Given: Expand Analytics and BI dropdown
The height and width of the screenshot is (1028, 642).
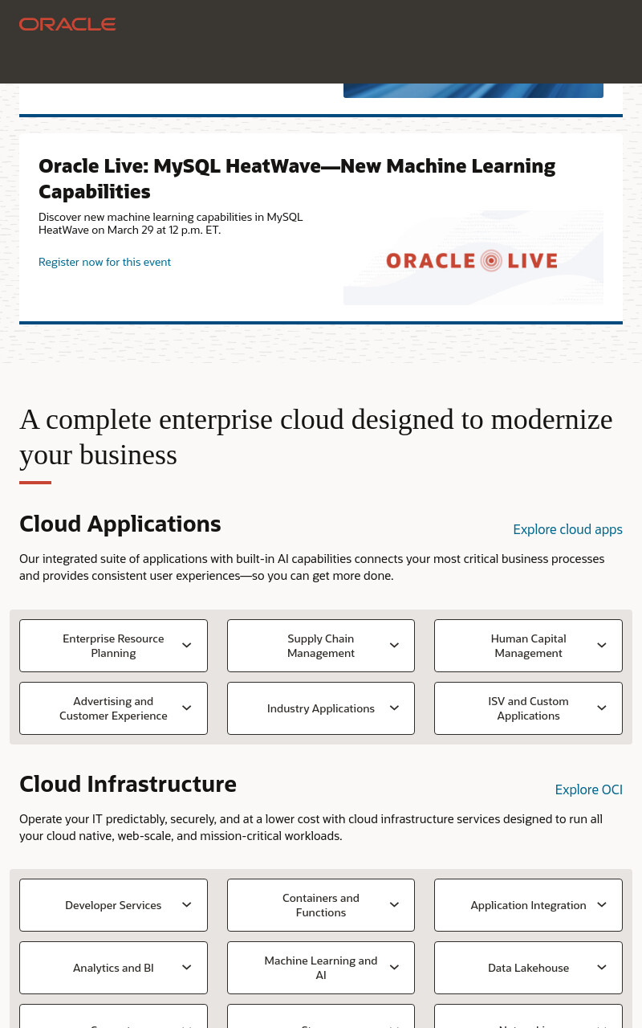Looking at the screenshot, I should pyautogui.click(x=113, y=968).
